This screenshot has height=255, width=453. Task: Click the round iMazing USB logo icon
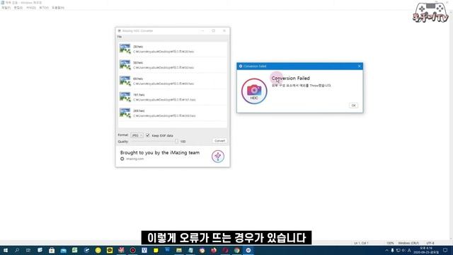pyautogui.click(x=218, y=157)
